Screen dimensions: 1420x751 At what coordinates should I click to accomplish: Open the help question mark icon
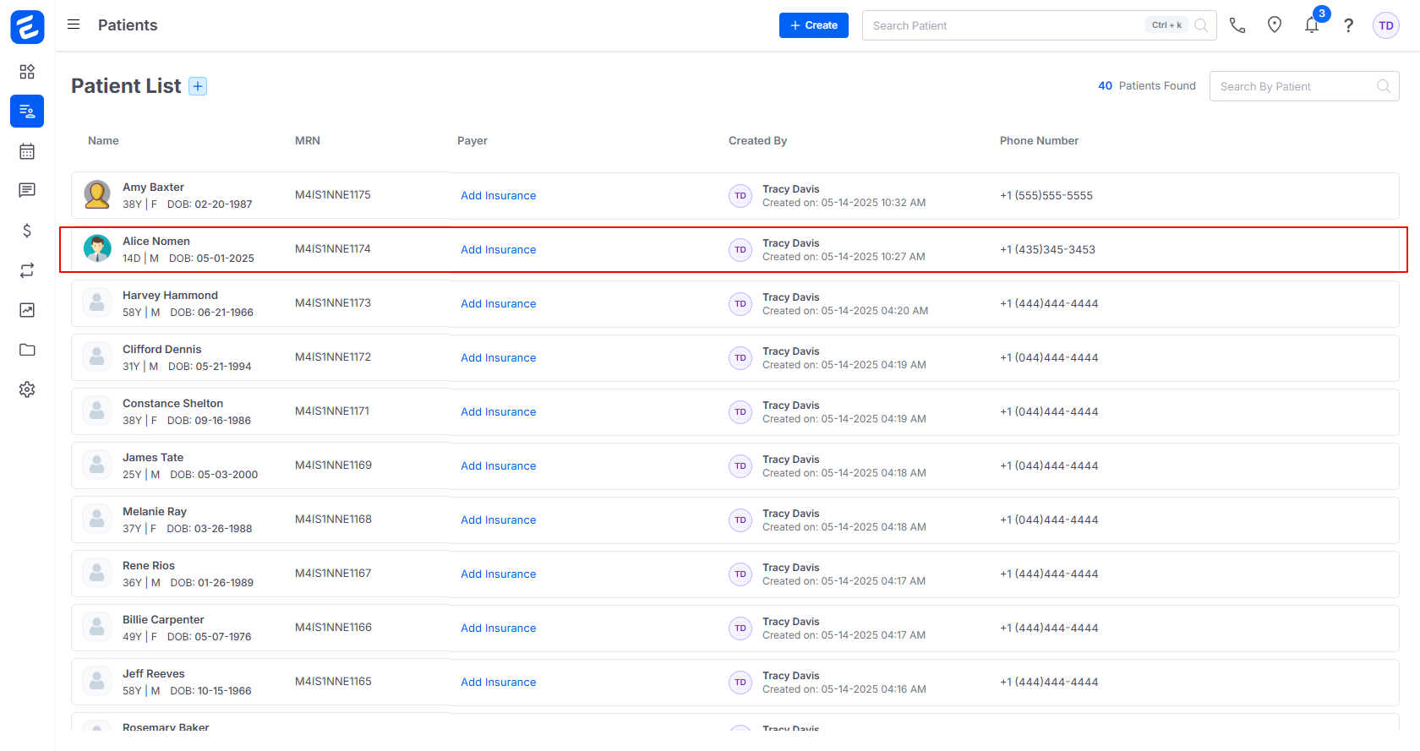coord(1348,25)
